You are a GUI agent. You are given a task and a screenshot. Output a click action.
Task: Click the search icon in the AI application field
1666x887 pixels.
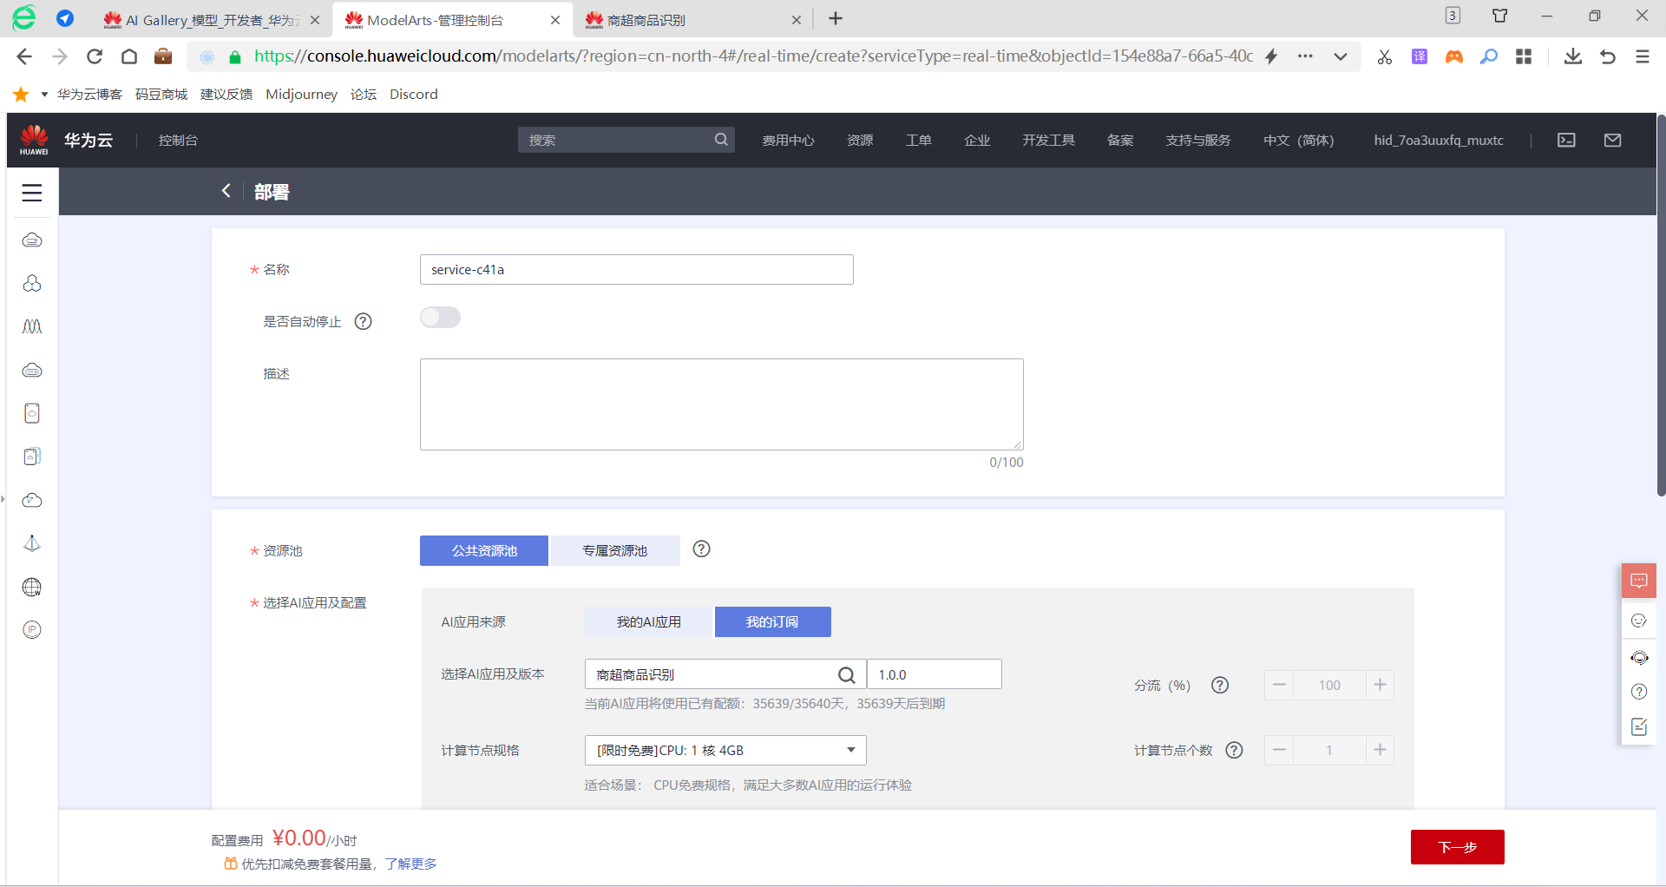point(847,674)
